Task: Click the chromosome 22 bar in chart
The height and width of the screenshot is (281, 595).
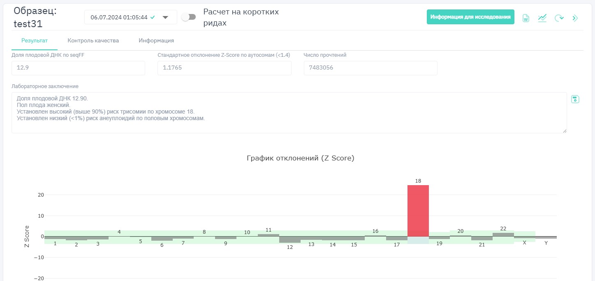Action: pos(503,235)
